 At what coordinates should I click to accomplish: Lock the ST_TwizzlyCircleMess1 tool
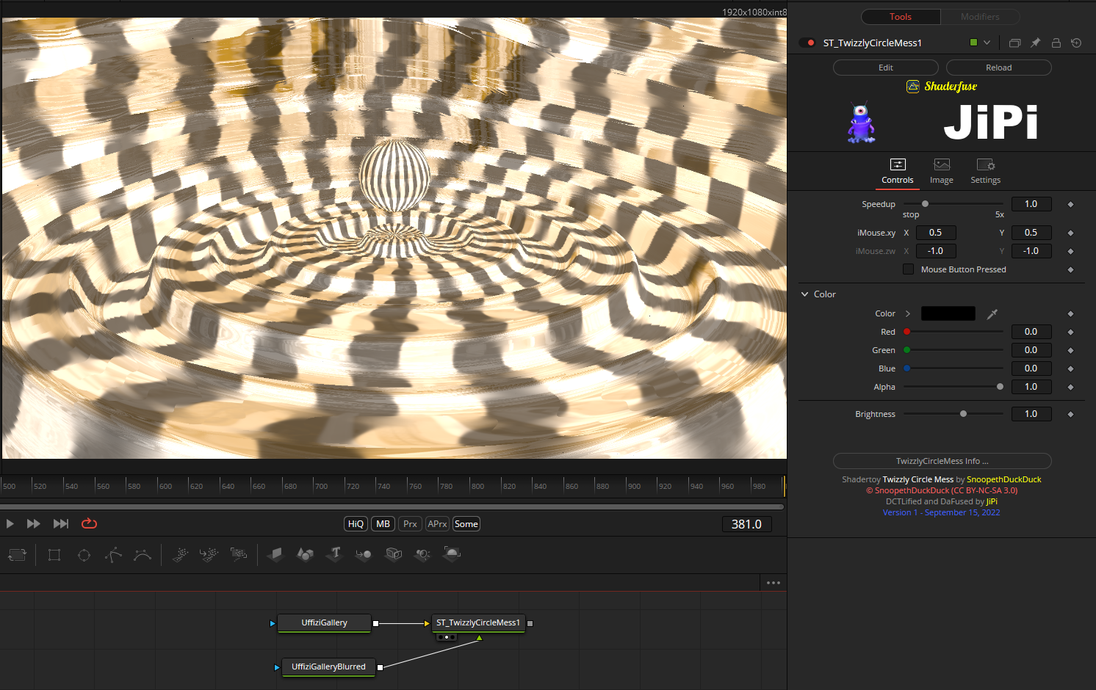pyautogui.click(x=1056, y=43)
